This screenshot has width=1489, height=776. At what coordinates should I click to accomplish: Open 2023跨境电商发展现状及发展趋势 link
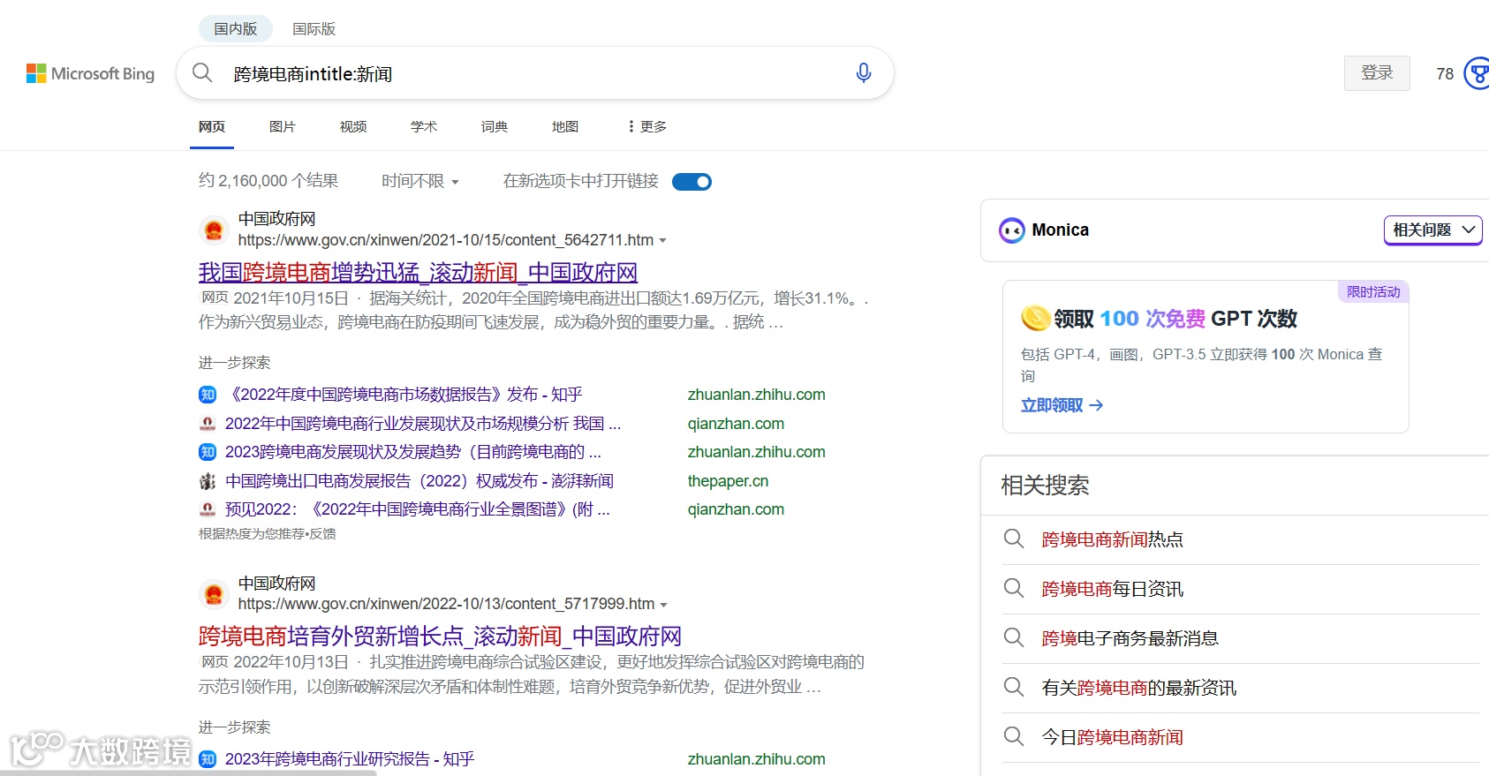413,452
